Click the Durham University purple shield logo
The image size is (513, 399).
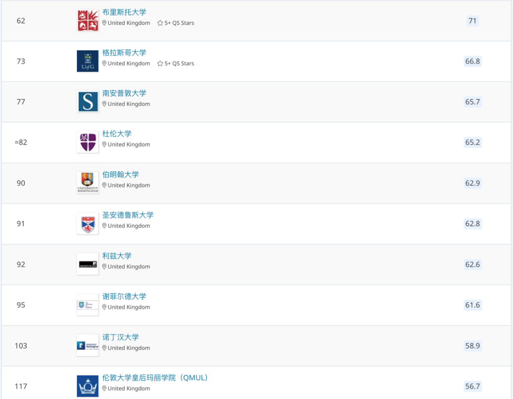coord(87,142)
